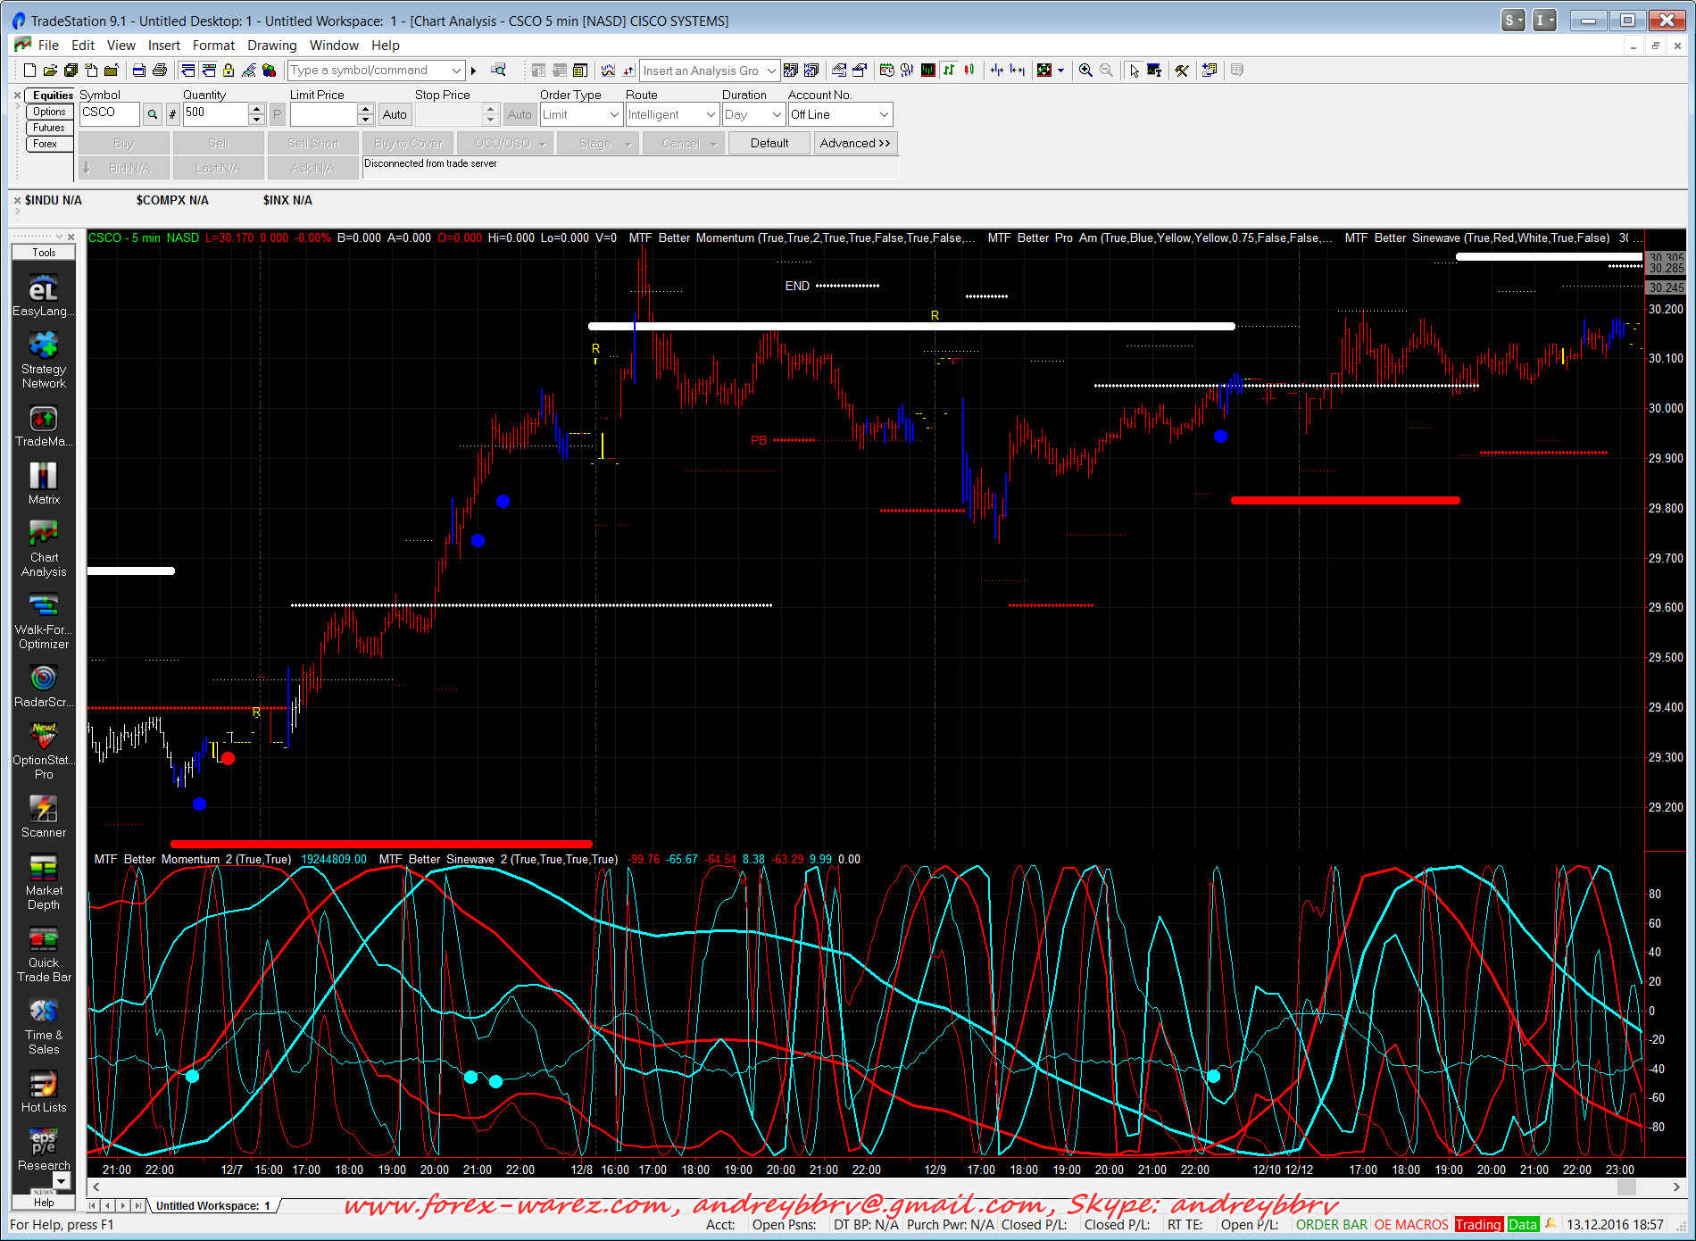
Task: Click the zoom in magnifier icon
Action: click(x=1085, y=71)
